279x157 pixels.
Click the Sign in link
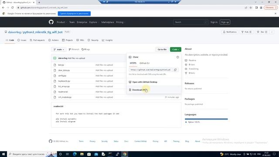(214, 22)
